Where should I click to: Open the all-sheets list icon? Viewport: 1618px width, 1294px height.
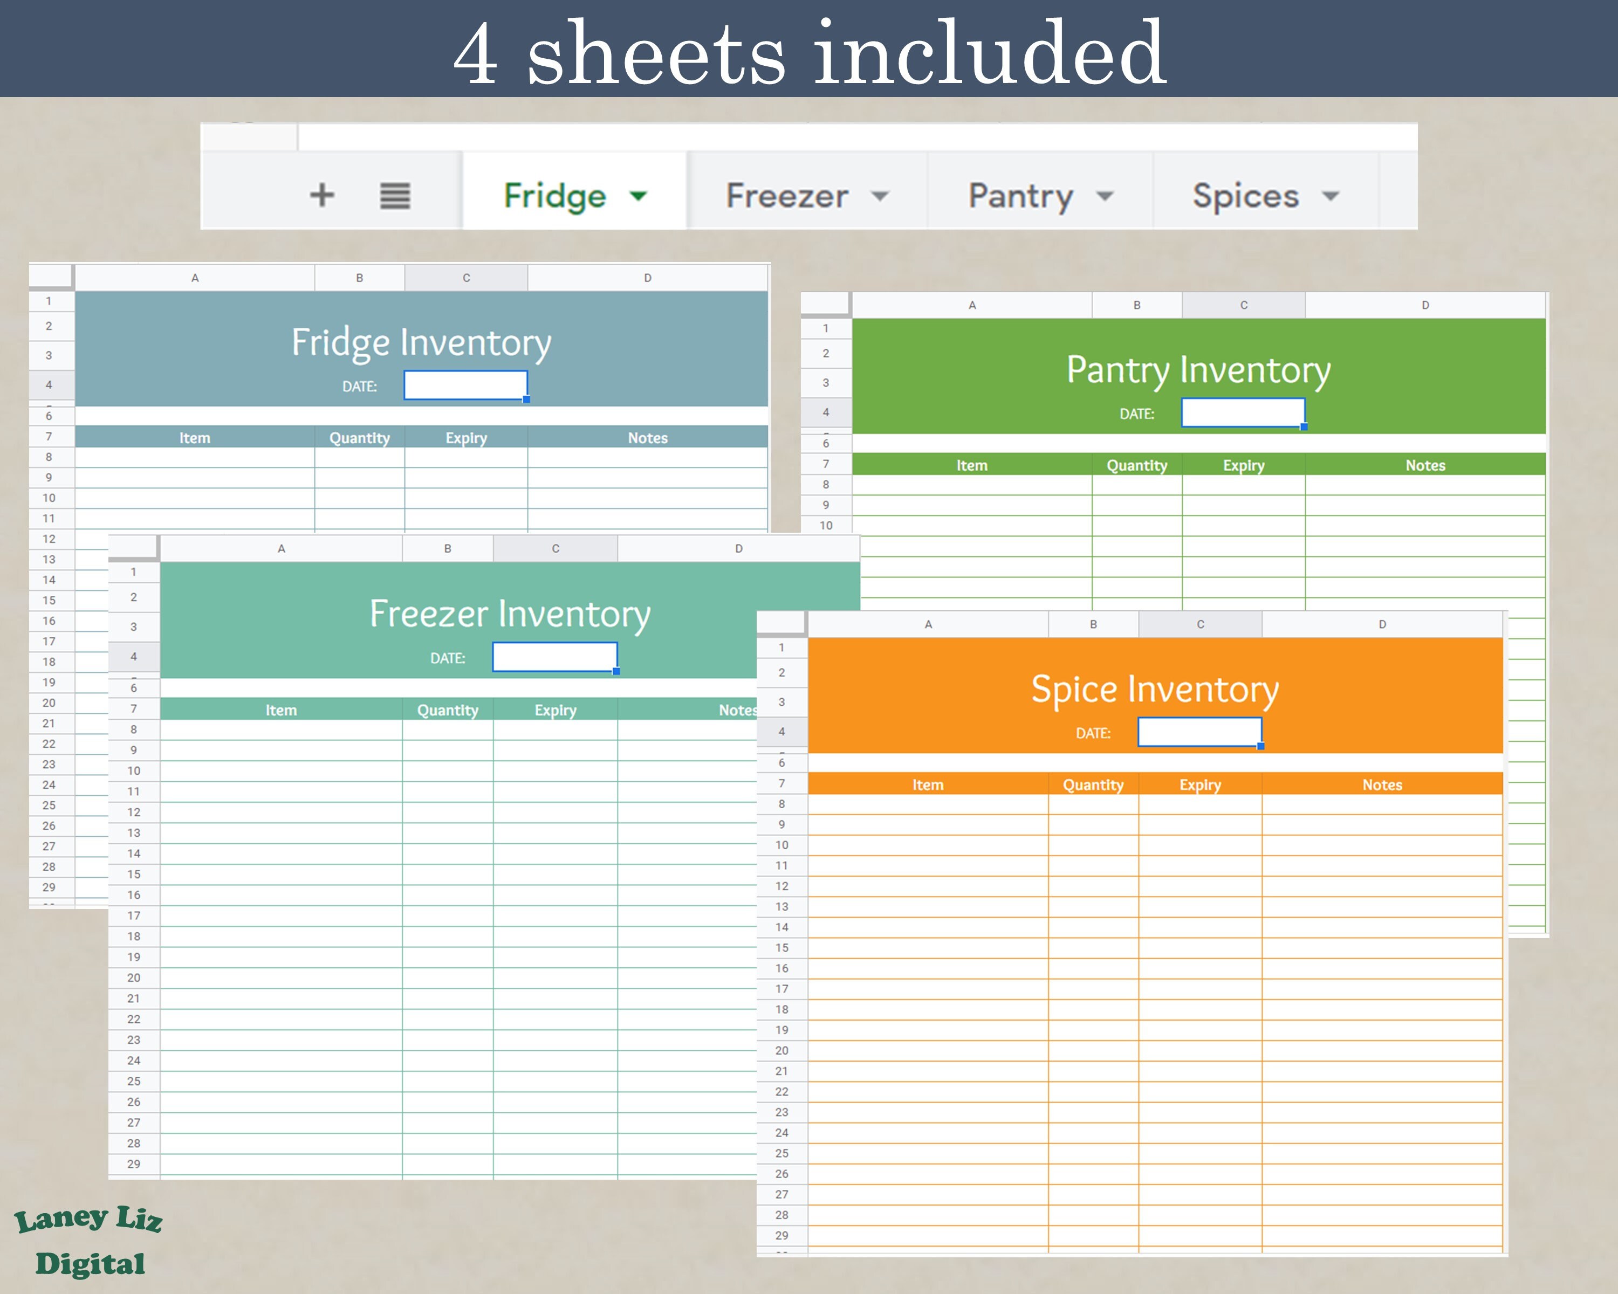tap(395, 194)
